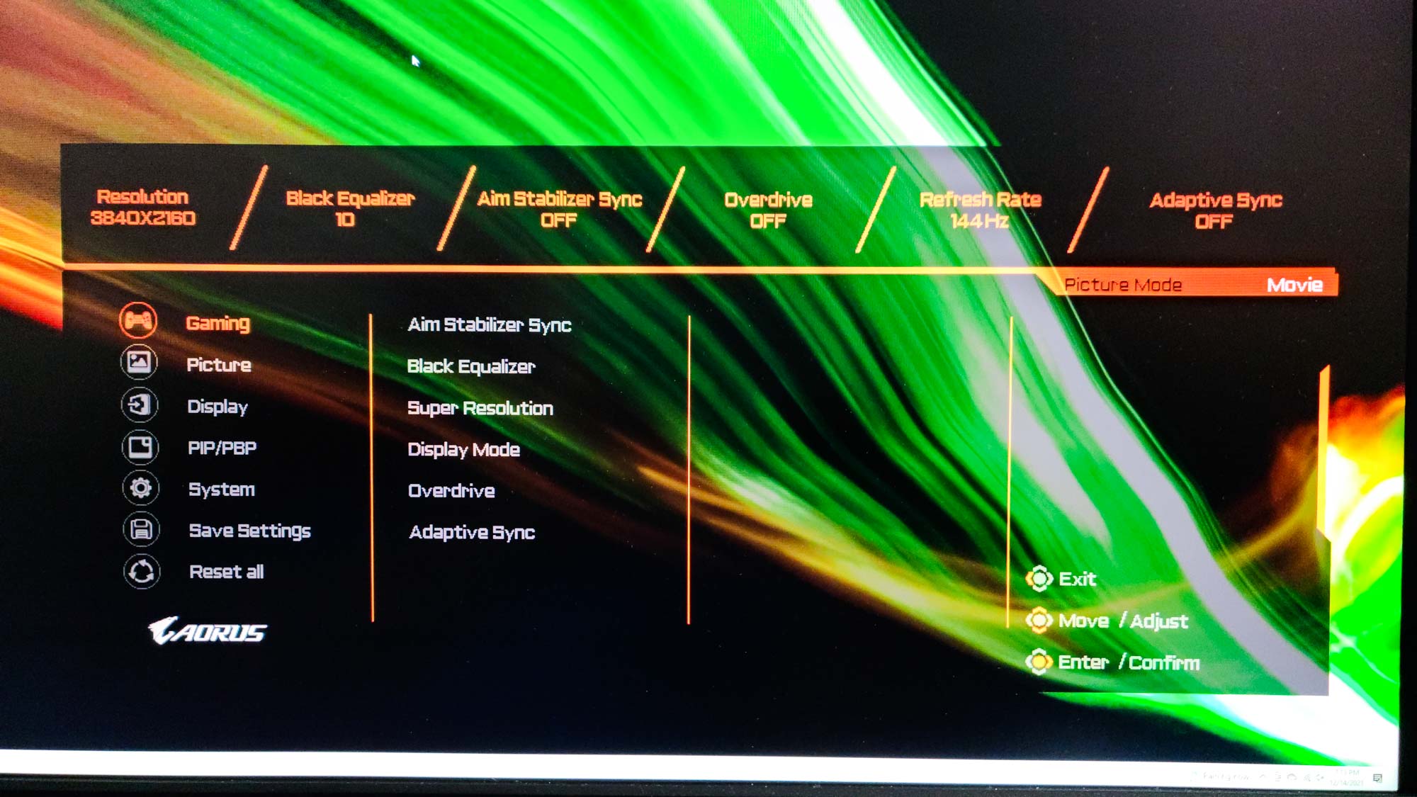This screenshot has height=797, width=1417.
Task: Select the PIP/PBP menu icon
Action: 139,446
